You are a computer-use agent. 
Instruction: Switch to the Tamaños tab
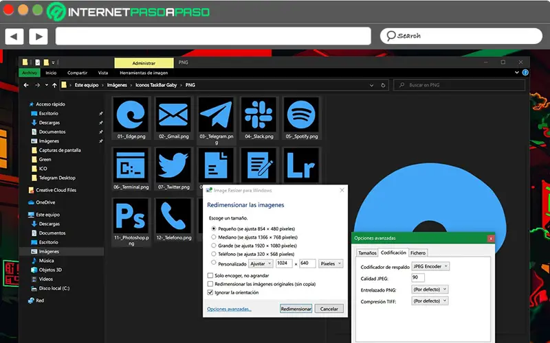[x=367, y=252]
